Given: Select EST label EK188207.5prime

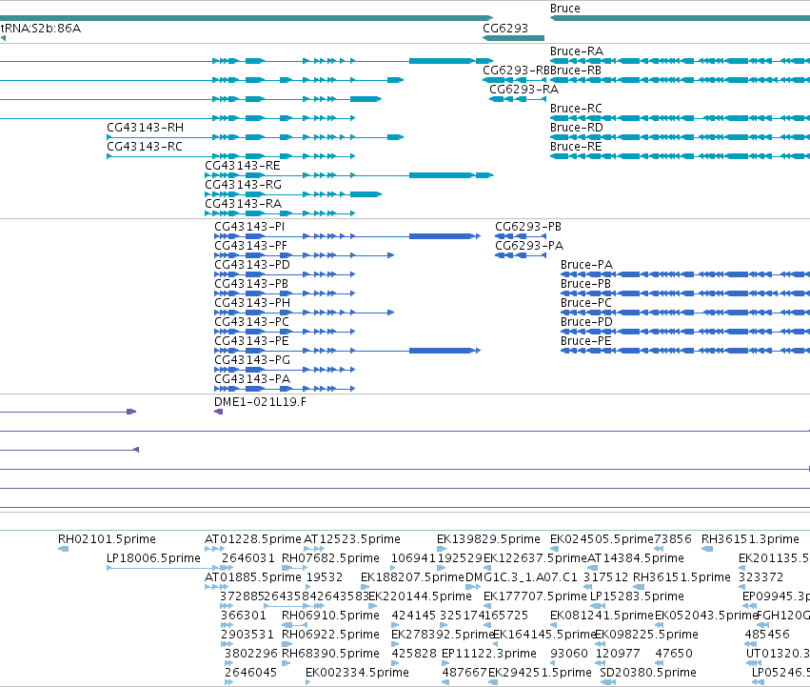Looking at the screenshot, I should 412,577.
